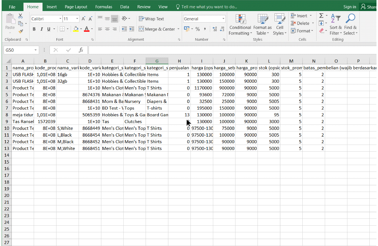Open the Name Box dropdown arrow
Screen dimensions: 378x246
pyautogui.click(x=36, y=50)
